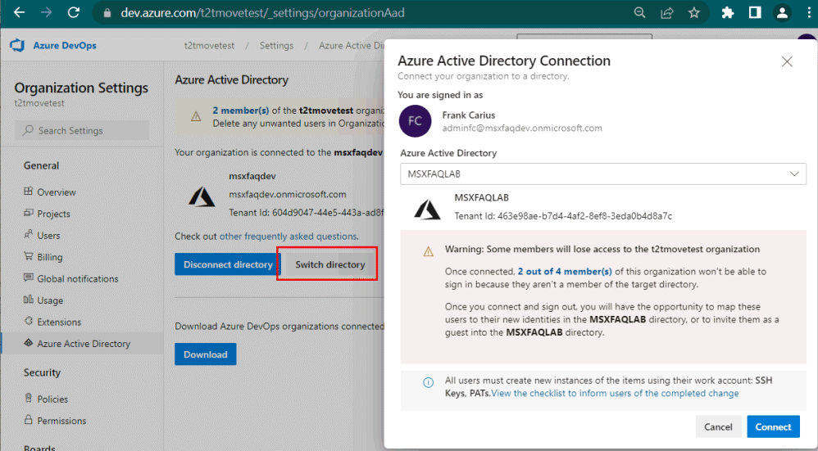818x451 pixels.
Task: Click the Connect button
Action: (773, 426)
